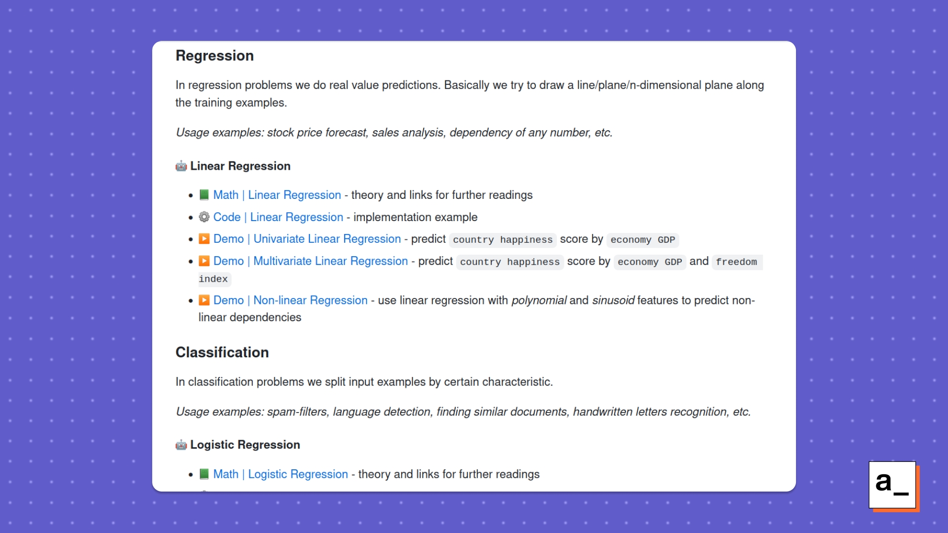Click the economy GDP code tag in Univariate line
Screen dimensions: 948x533
click(642, 240)
